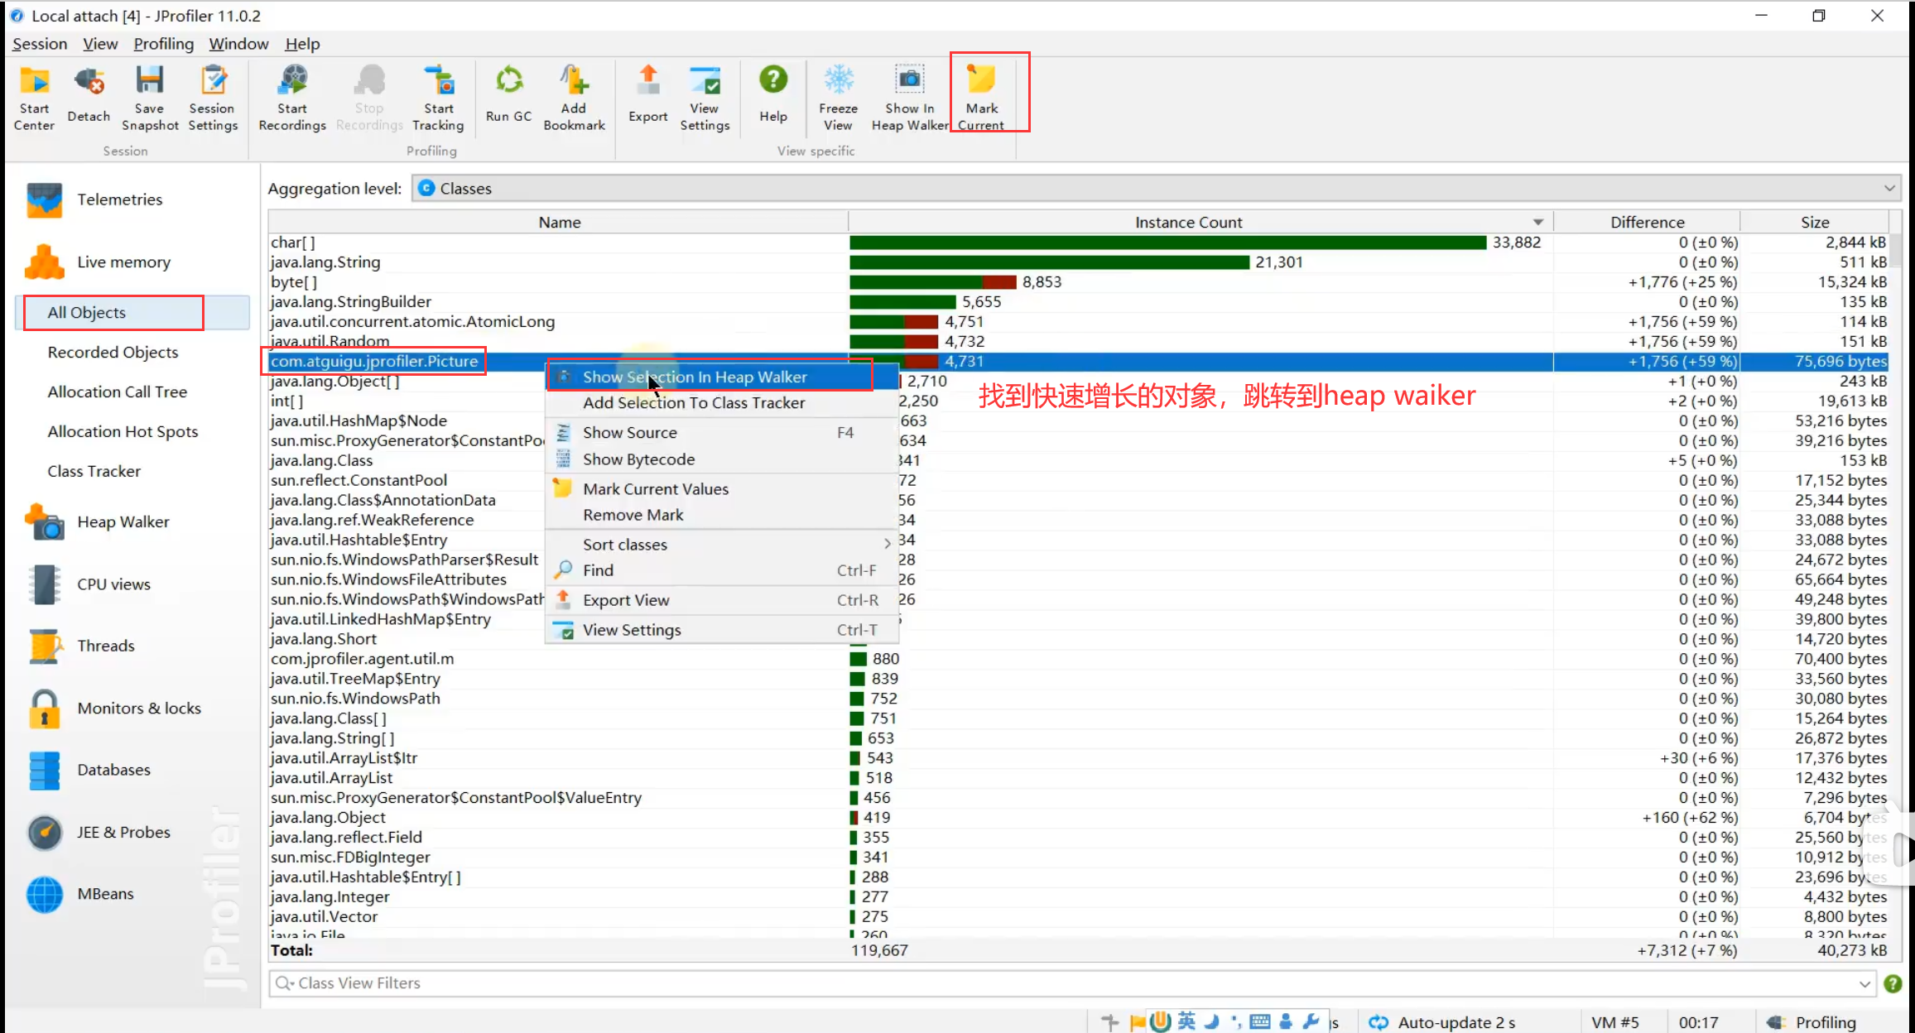This screenshot has height=1033, width=1915.
Task: Select the java.lang.String row
Action: (1078, 262)
